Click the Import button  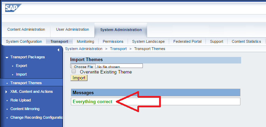coord(79,78)
